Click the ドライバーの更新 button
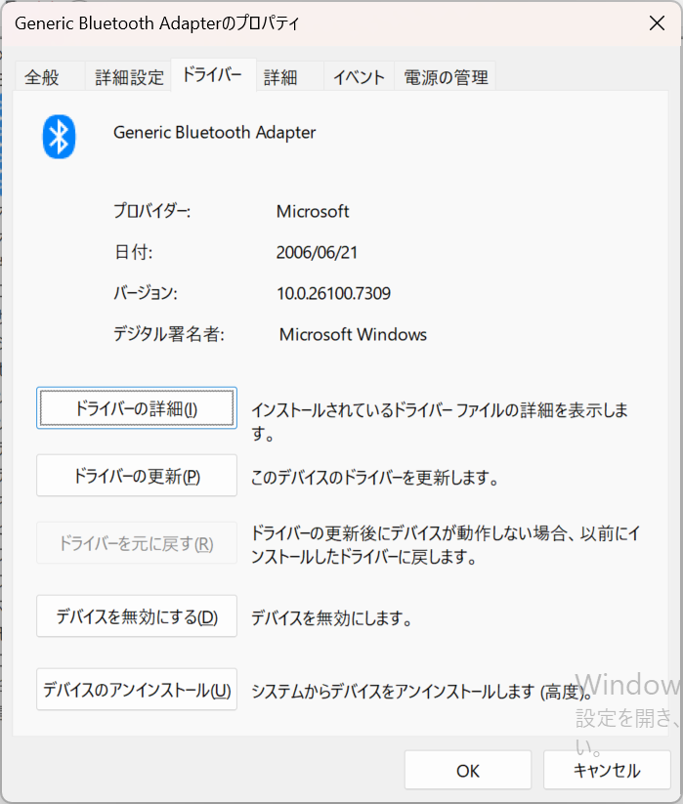 point(137,476)
